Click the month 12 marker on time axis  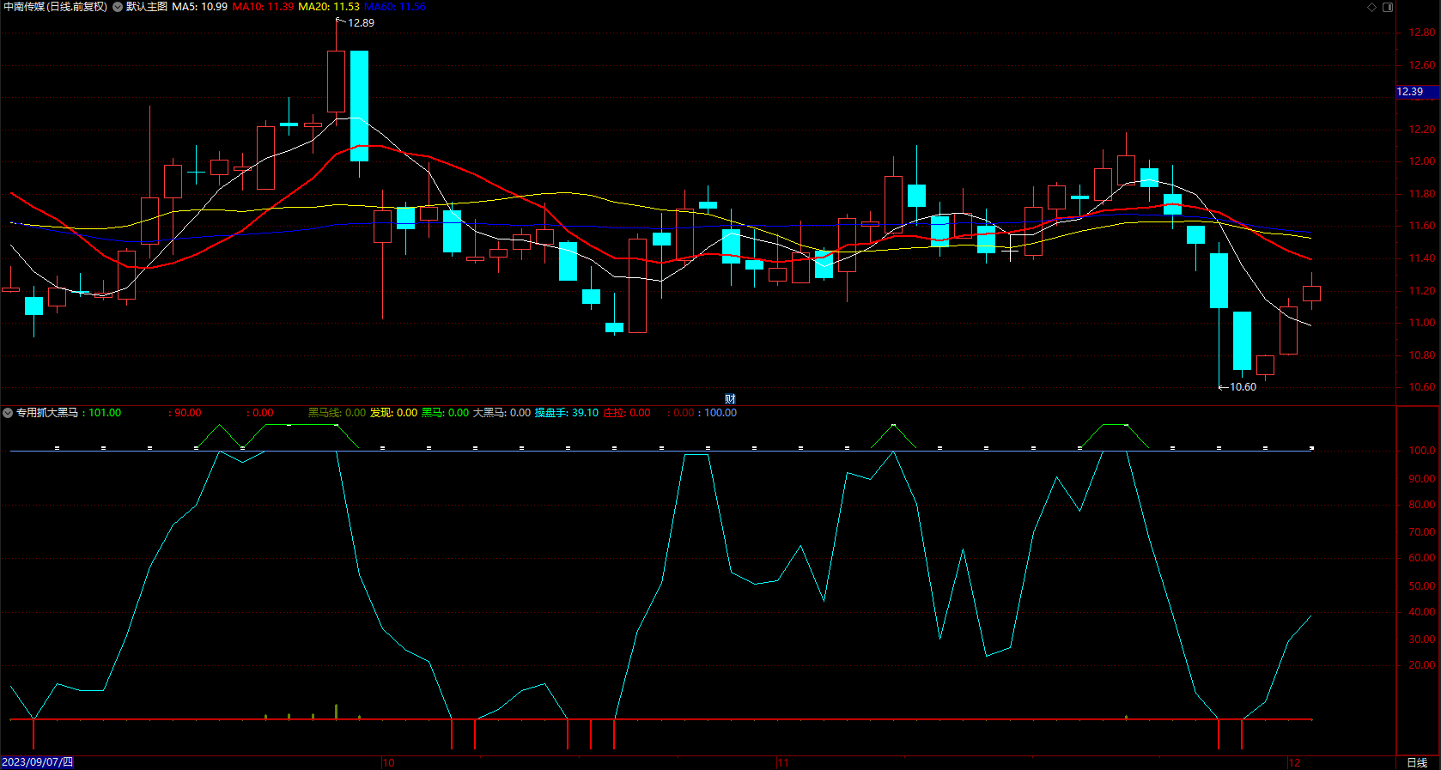point(1295,762)
